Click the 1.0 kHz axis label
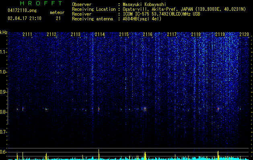This screenshot has height=160, width=253. [x=4, y=72]
